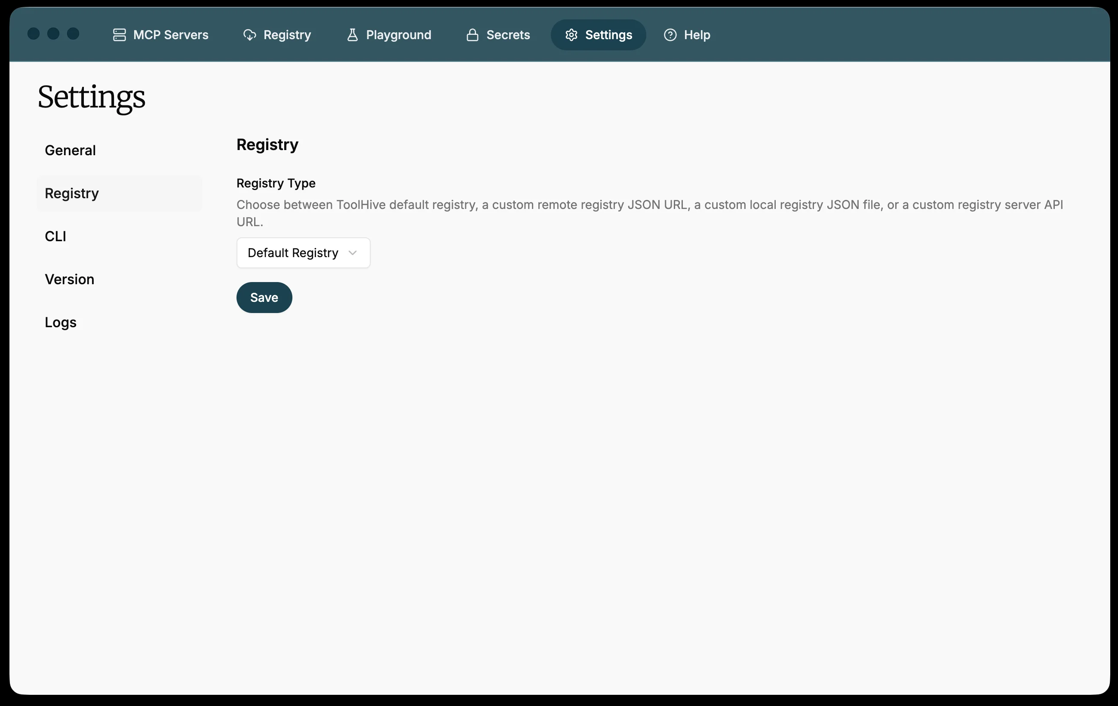Click the Help question mark icon
The height and width of the screenshot is (706, 1118).
coord(670,35)
